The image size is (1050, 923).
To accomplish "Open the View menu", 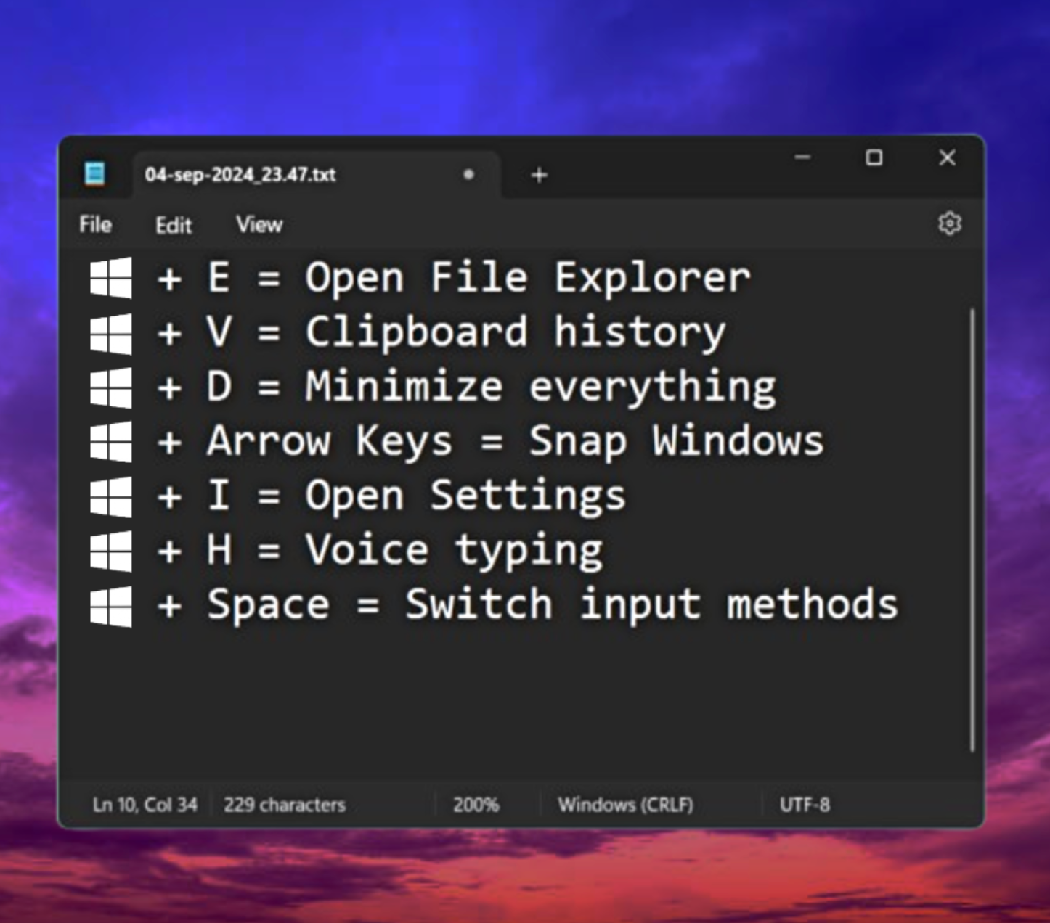I will (259, 225).
